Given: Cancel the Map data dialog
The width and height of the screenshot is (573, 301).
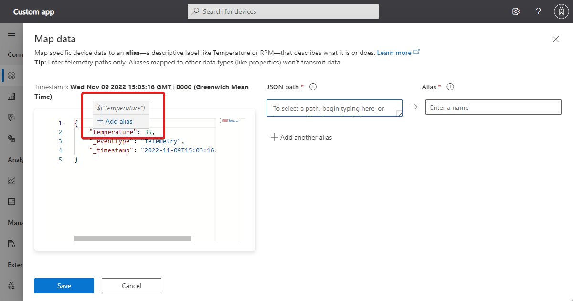Looking at the screenshot, I should coord(131,285).
